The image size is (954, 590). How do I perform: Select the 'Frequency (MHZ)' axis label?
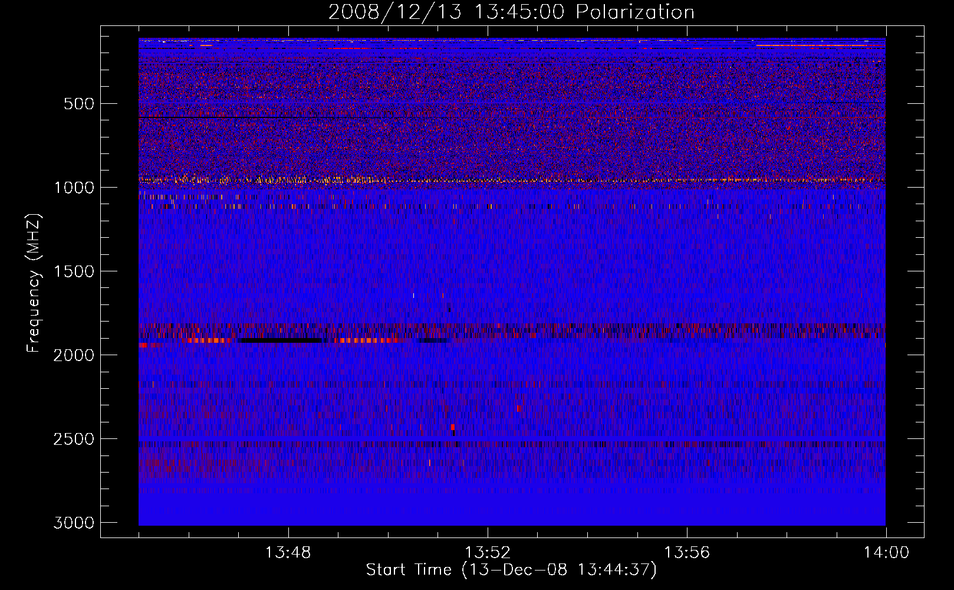(34, 283)
